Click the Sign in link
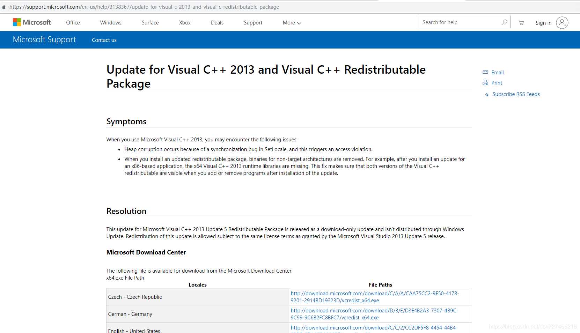Image resolution: width=580 pixels, height=333 pixels. pyautogui.click(x=544, y=23)
